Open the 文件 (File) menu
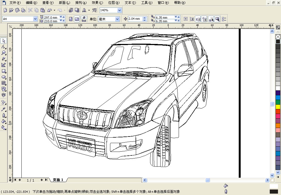 15,3
